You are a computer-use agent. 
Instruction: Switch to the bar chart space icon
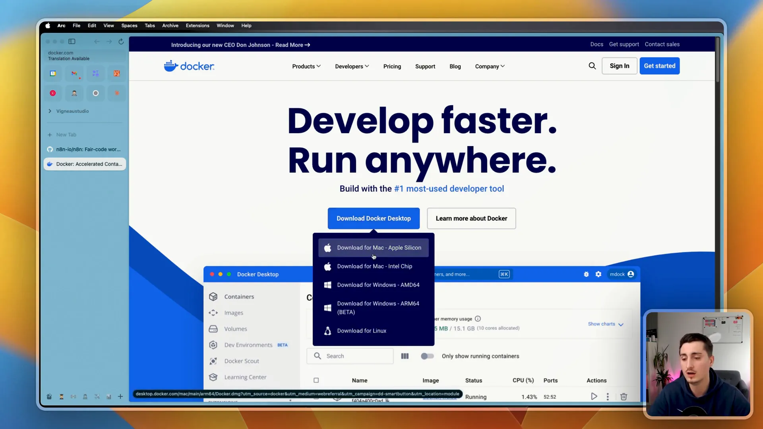[108, 396]
